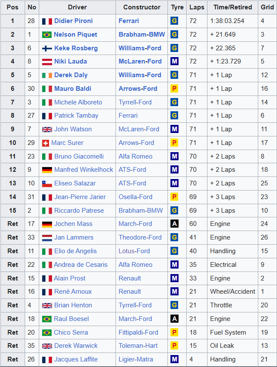
Task: Click the French flag beside Didier Pironi
Action: 47,21
